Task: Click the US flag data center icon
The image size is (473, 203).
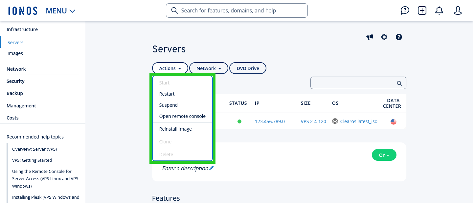Action: click(x=394, y=122)
